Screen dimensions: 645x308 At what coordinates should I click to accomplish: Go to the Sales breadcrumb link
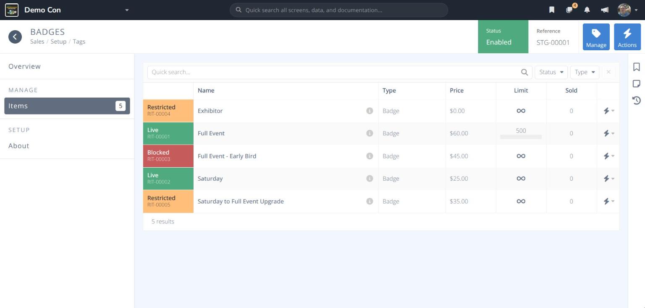click(37, 41)
